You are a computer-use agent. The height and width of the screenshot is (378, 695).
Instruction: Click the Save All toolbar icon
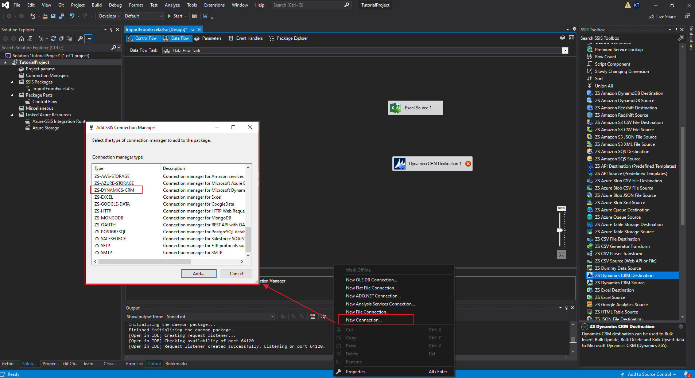tap(61, 16)
